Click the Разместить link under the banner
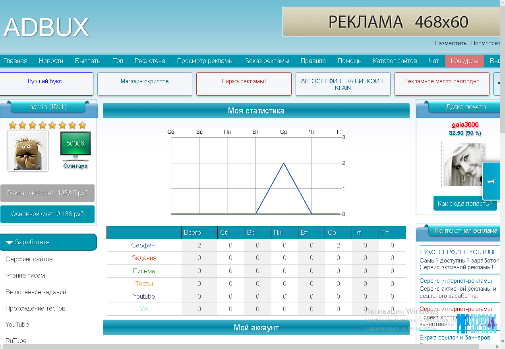 pyautogui.click(x=451, y=43)
